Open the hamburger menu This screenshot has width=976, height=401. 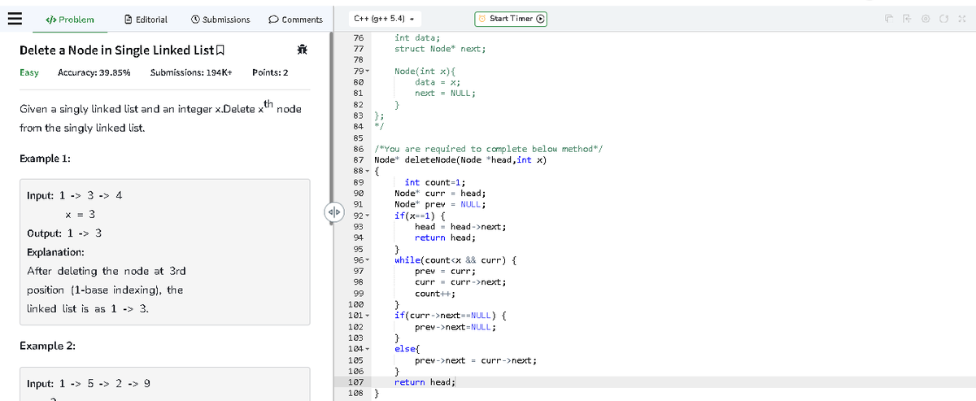[13, 19]
